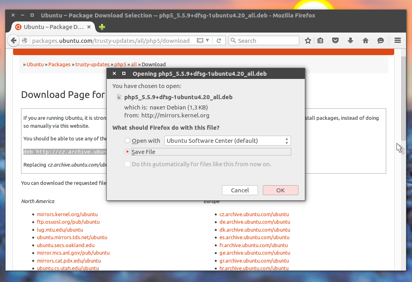The height and width of the screenshot is (282, 412).
Task: Open a new tab with plus icon
Action: (102, 27)
